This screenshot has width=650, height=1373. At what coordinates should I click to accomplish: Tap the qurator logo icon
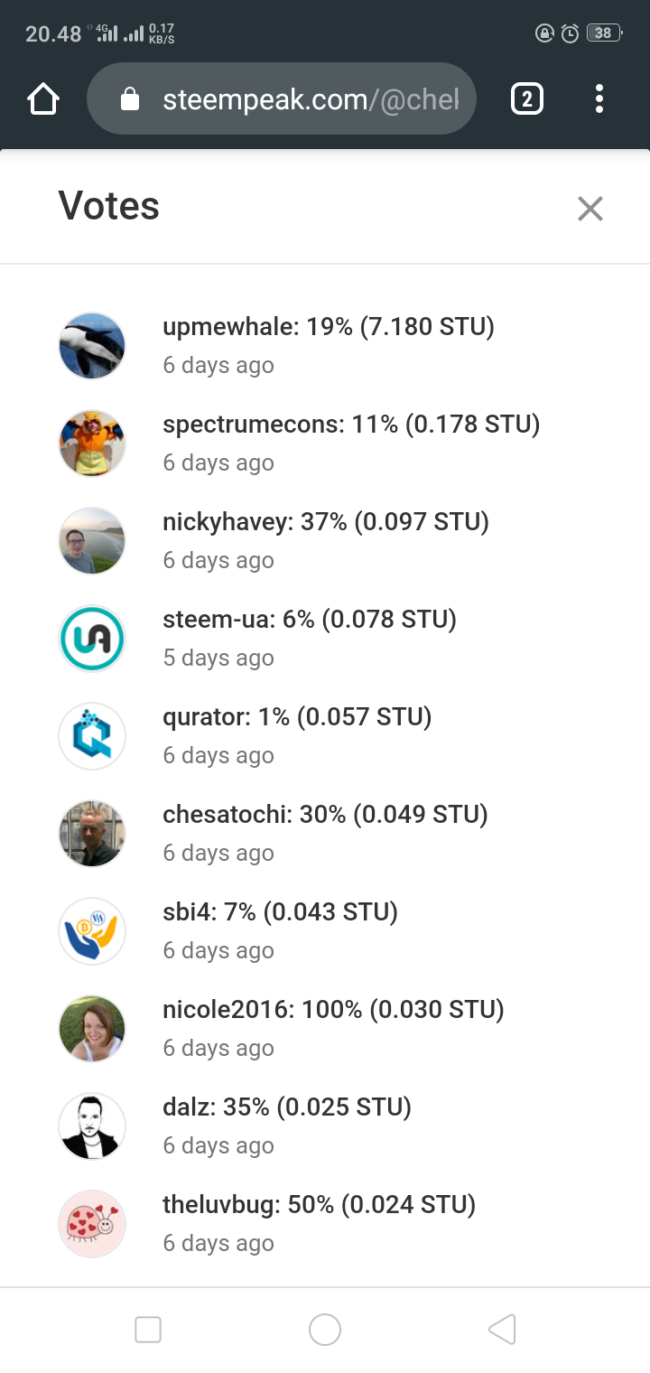(92, 736)
